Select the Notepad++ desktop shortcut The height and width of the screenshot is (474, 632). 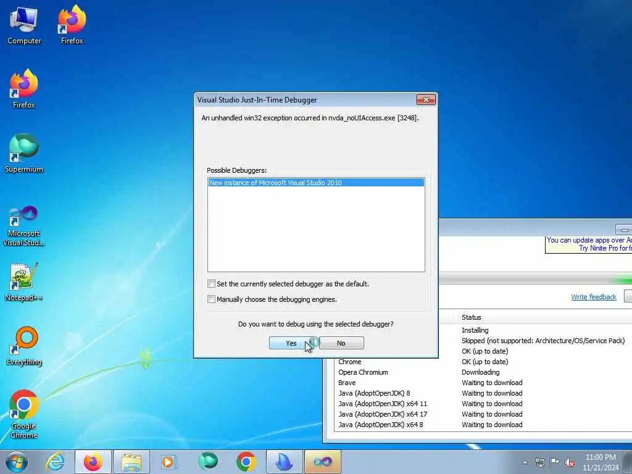point(24,281)
